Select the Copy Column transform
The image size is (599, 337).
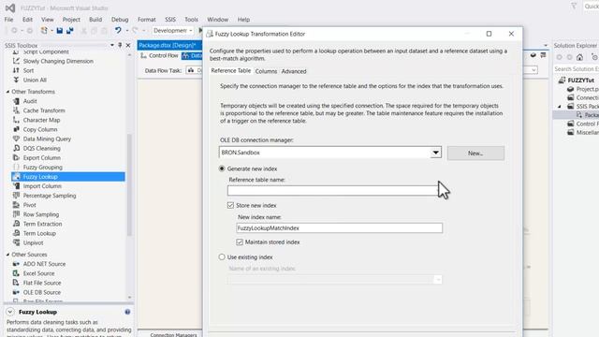[40, 129]
